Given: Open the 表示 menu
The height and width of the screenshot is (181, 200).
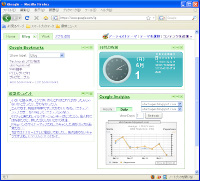Looking at the screenshot, I should point(39,10).
